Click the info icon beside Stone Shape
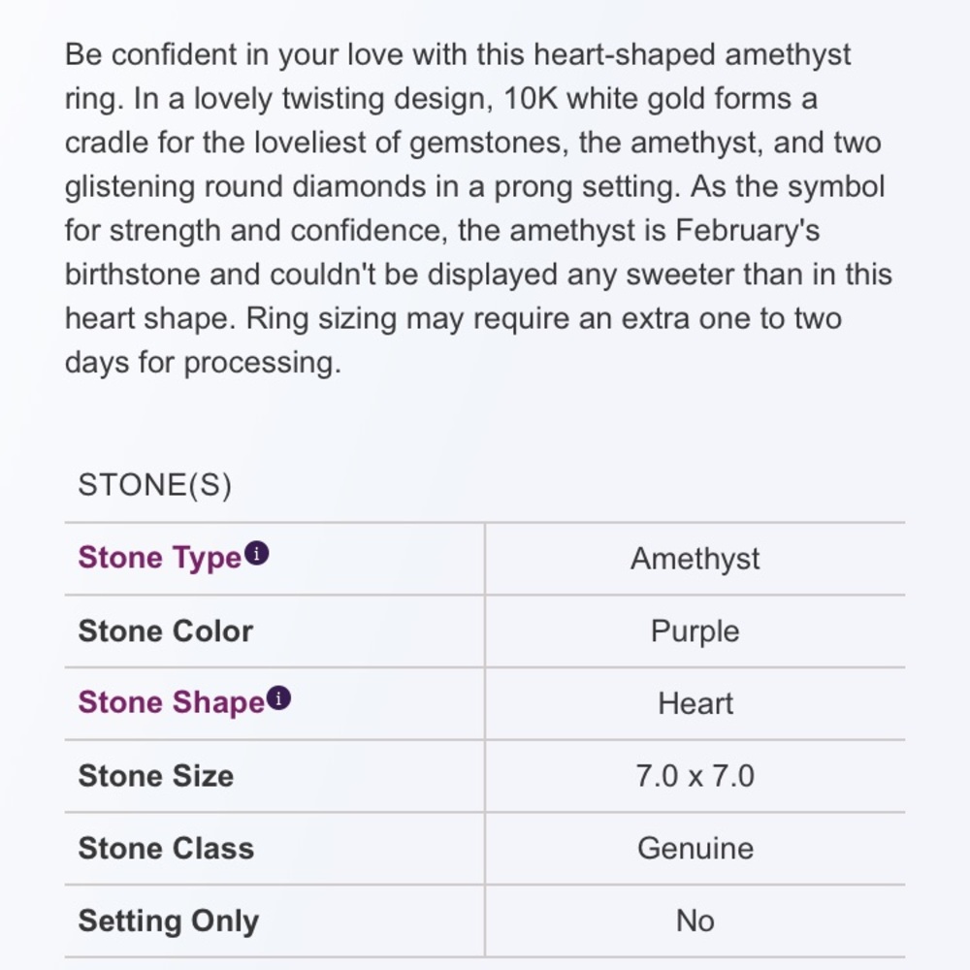The height and width of the screenshot is (970, 970). tap(278, 698)
